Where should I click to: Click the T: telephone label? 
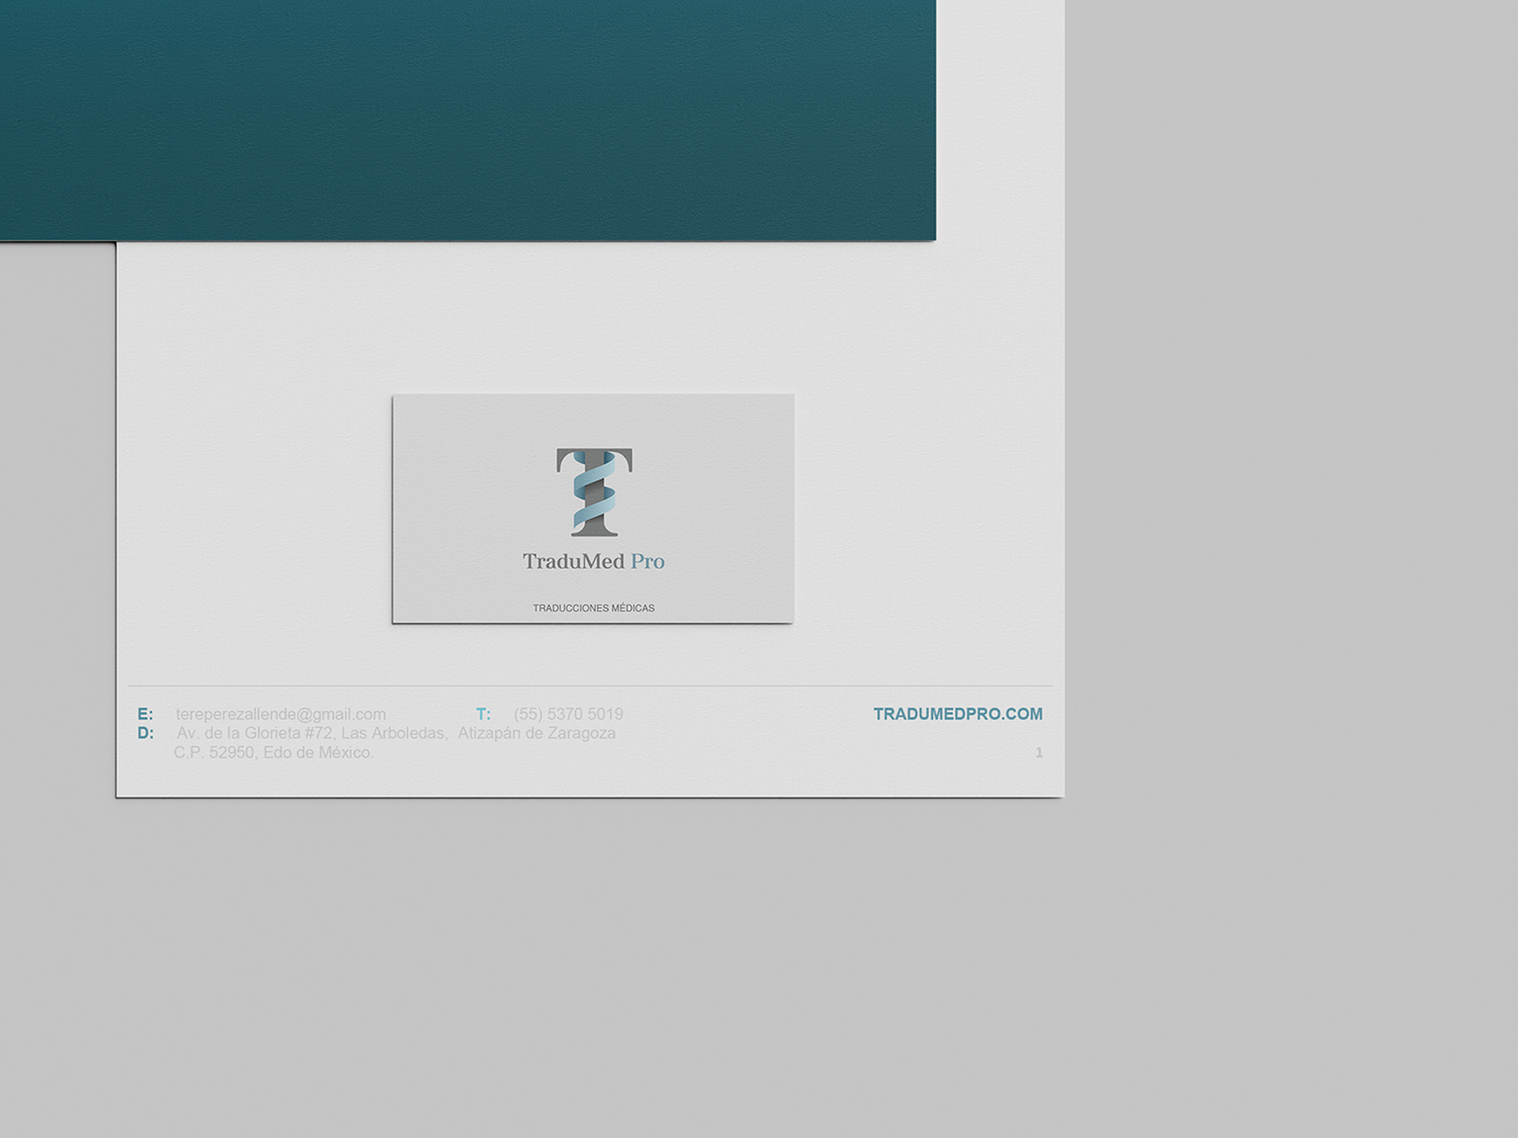click(483, 714)
